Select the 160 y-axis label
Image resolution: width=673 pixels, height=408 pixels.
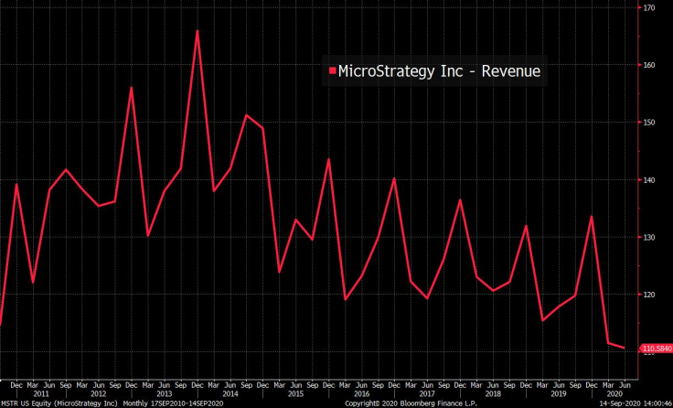click(648, 65)
